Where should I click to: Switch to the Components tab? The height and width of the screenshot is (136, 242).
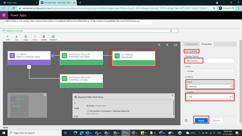(x=191, y=44)
